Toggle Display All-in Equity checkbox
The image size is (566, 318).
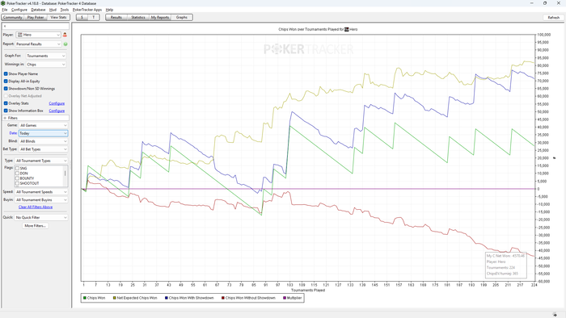pos(6,81)
